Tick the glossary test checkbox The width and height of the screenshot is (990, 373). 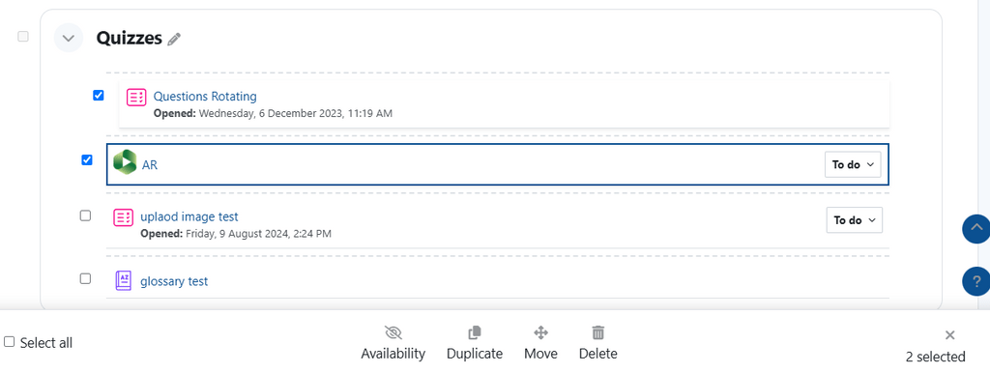[85, 278]
